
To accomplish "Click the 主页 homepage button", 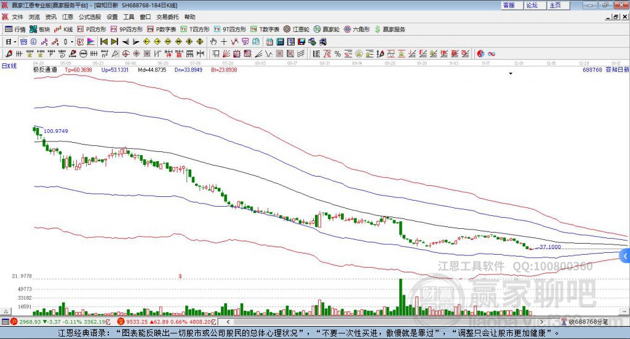I will point(559,5).
